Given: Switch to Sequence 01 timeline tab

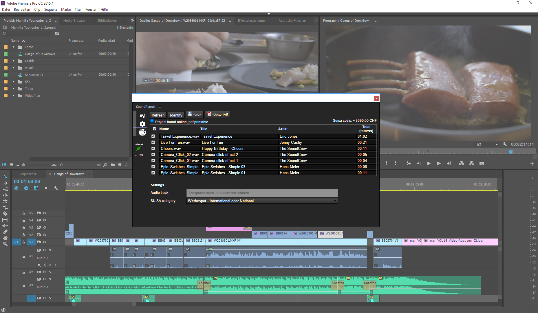Looking at the screenshot, I should click(x=28, y=174).
